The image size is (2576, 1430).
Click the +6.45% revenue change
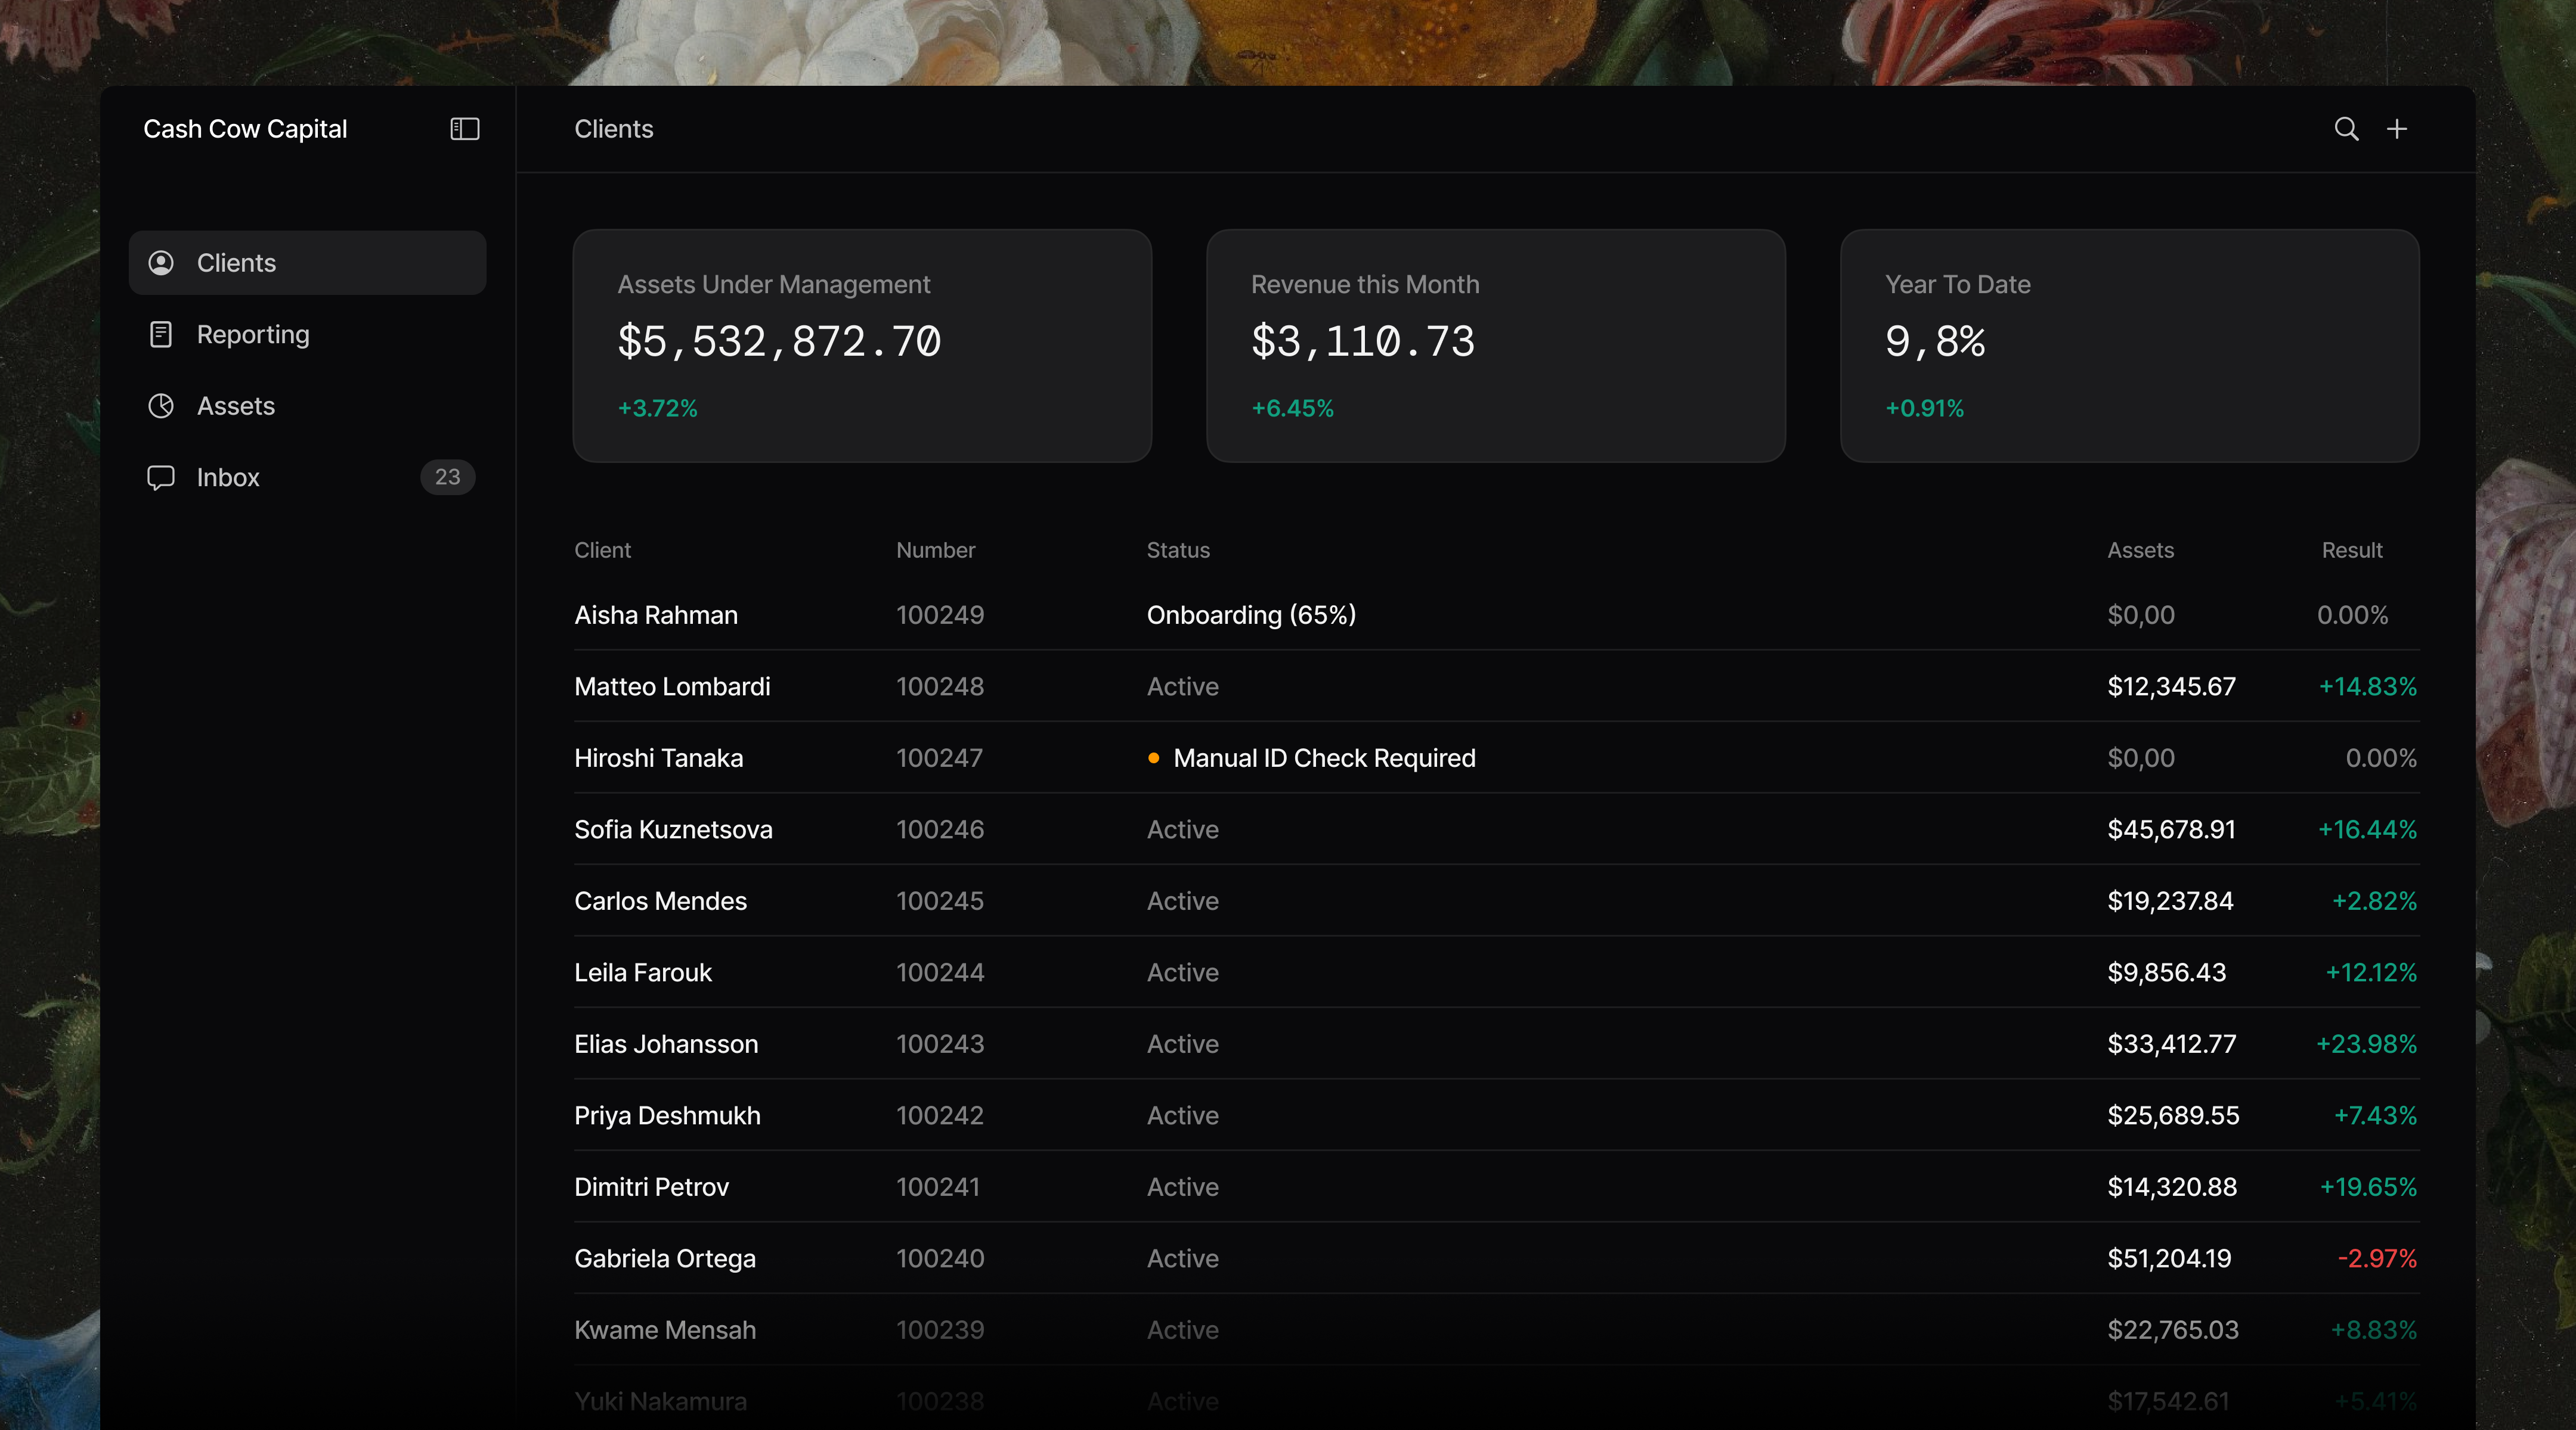(x=1292, y=408)
